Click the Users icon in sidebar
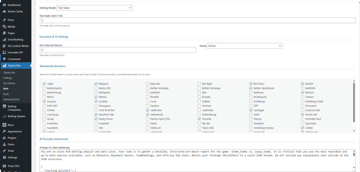Viewport: 360px width, 172px height. [4, 144]
